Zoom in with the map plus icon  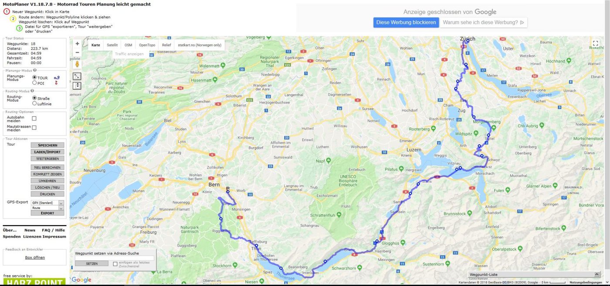click(78, 44)
